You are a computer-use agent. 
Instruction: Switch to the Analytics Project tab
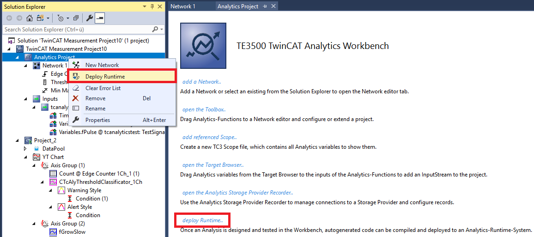(238, 6)
